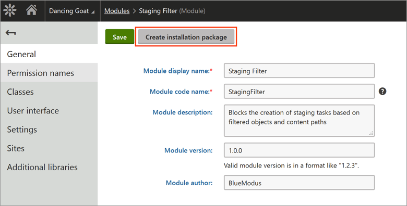Click the Staging Filter breadcrumb text

pos(158,11)
